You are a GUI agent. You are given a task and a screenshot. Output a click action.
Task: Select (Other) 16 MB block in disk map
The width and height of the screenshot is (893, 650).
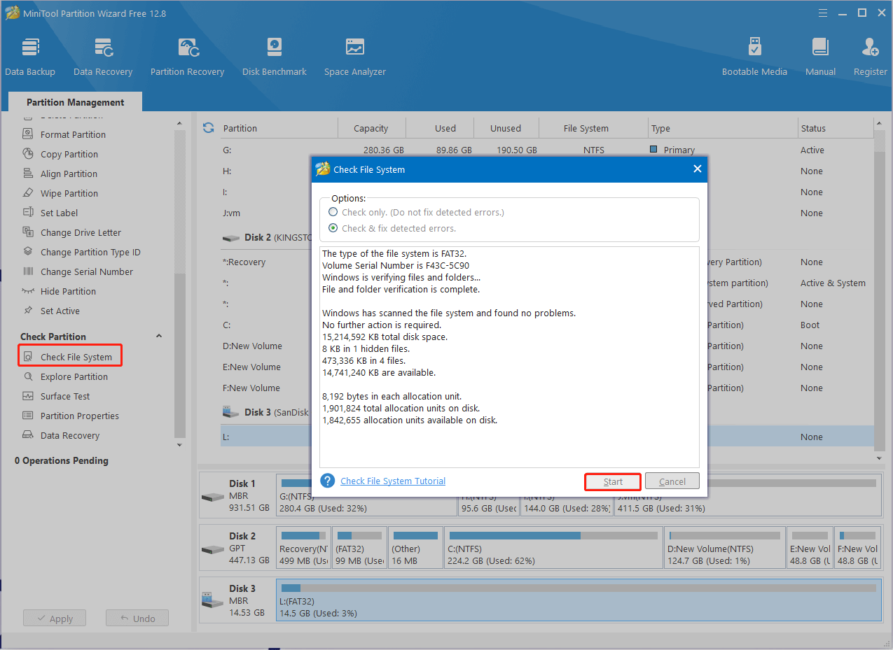[x=415, y=548]
